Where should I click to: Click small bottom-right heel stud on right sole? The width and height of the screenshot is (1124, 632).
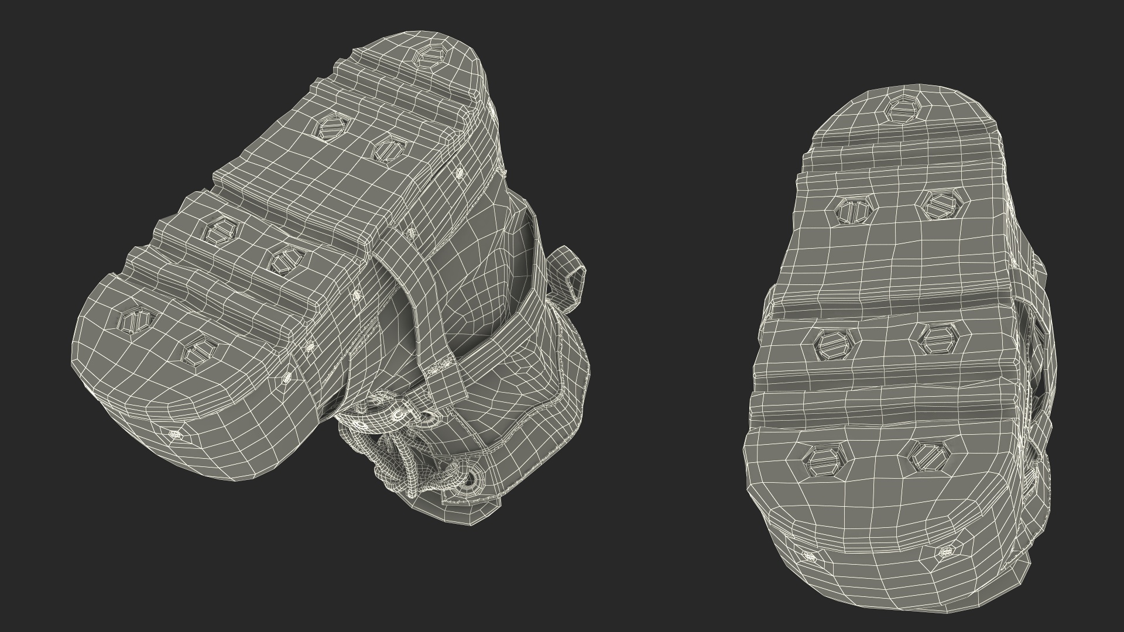click(945, 552)
